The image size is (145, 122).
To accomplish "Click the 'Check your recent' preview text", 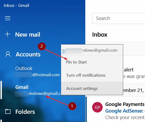I will pyautogui.click(x=125, y=118).
